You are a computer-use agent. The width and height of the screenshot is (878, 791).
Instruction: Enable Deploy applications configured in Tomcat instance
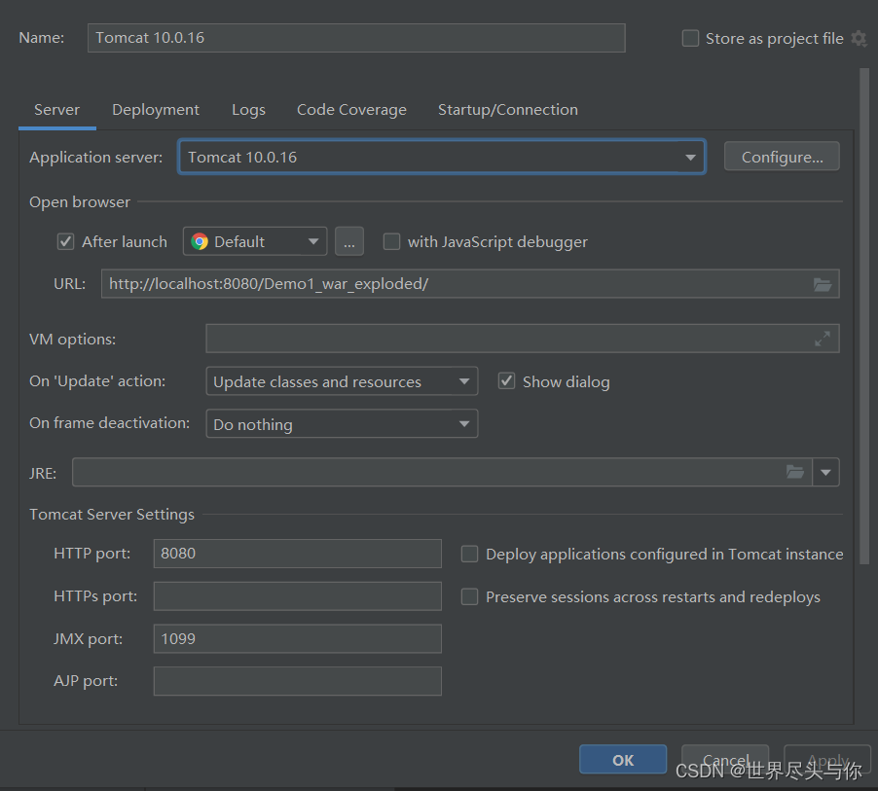[x=469, y=554]
